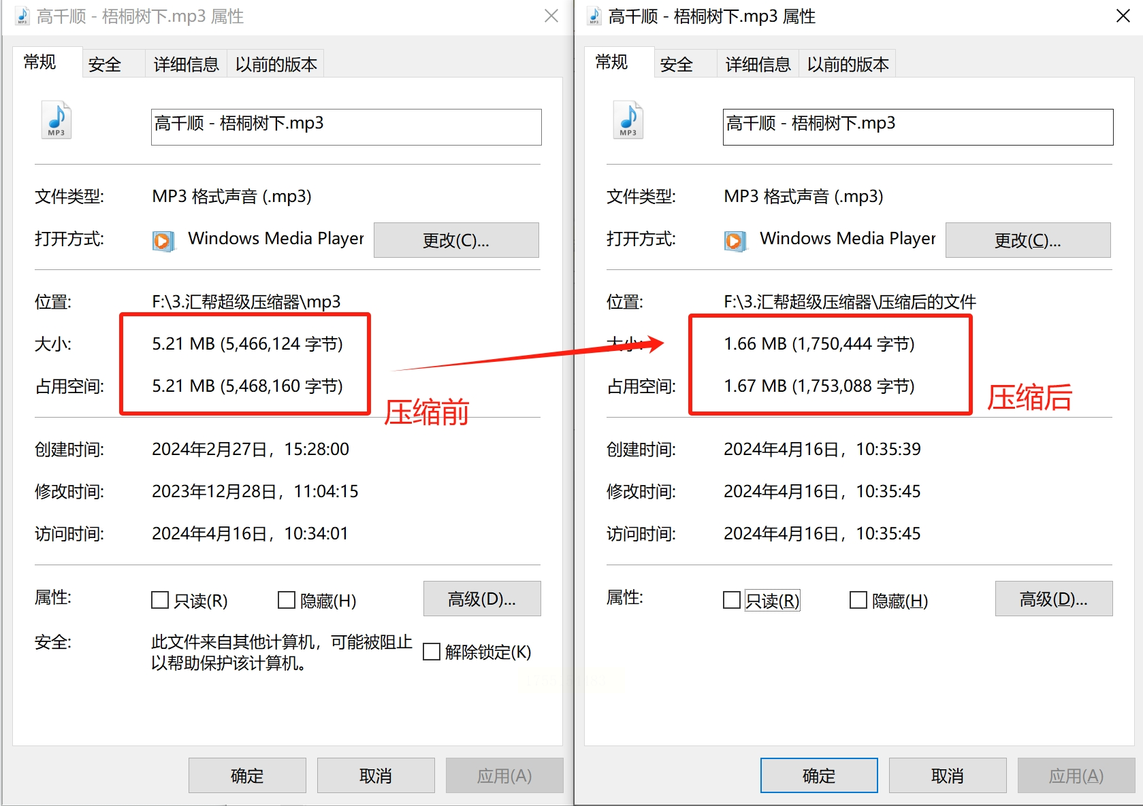
Task: Open the 以前的版本 tab in the left window
Action: point(276,64)
